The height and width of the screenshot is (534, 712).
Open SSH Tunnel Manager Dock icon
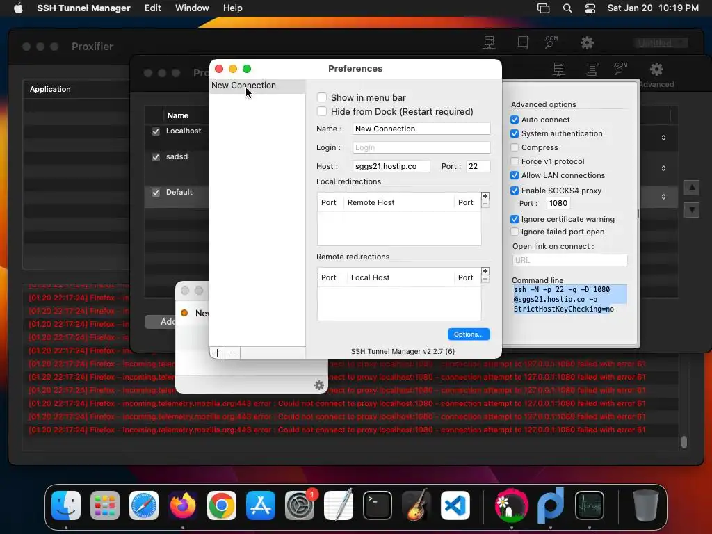(x=511, y=505)
